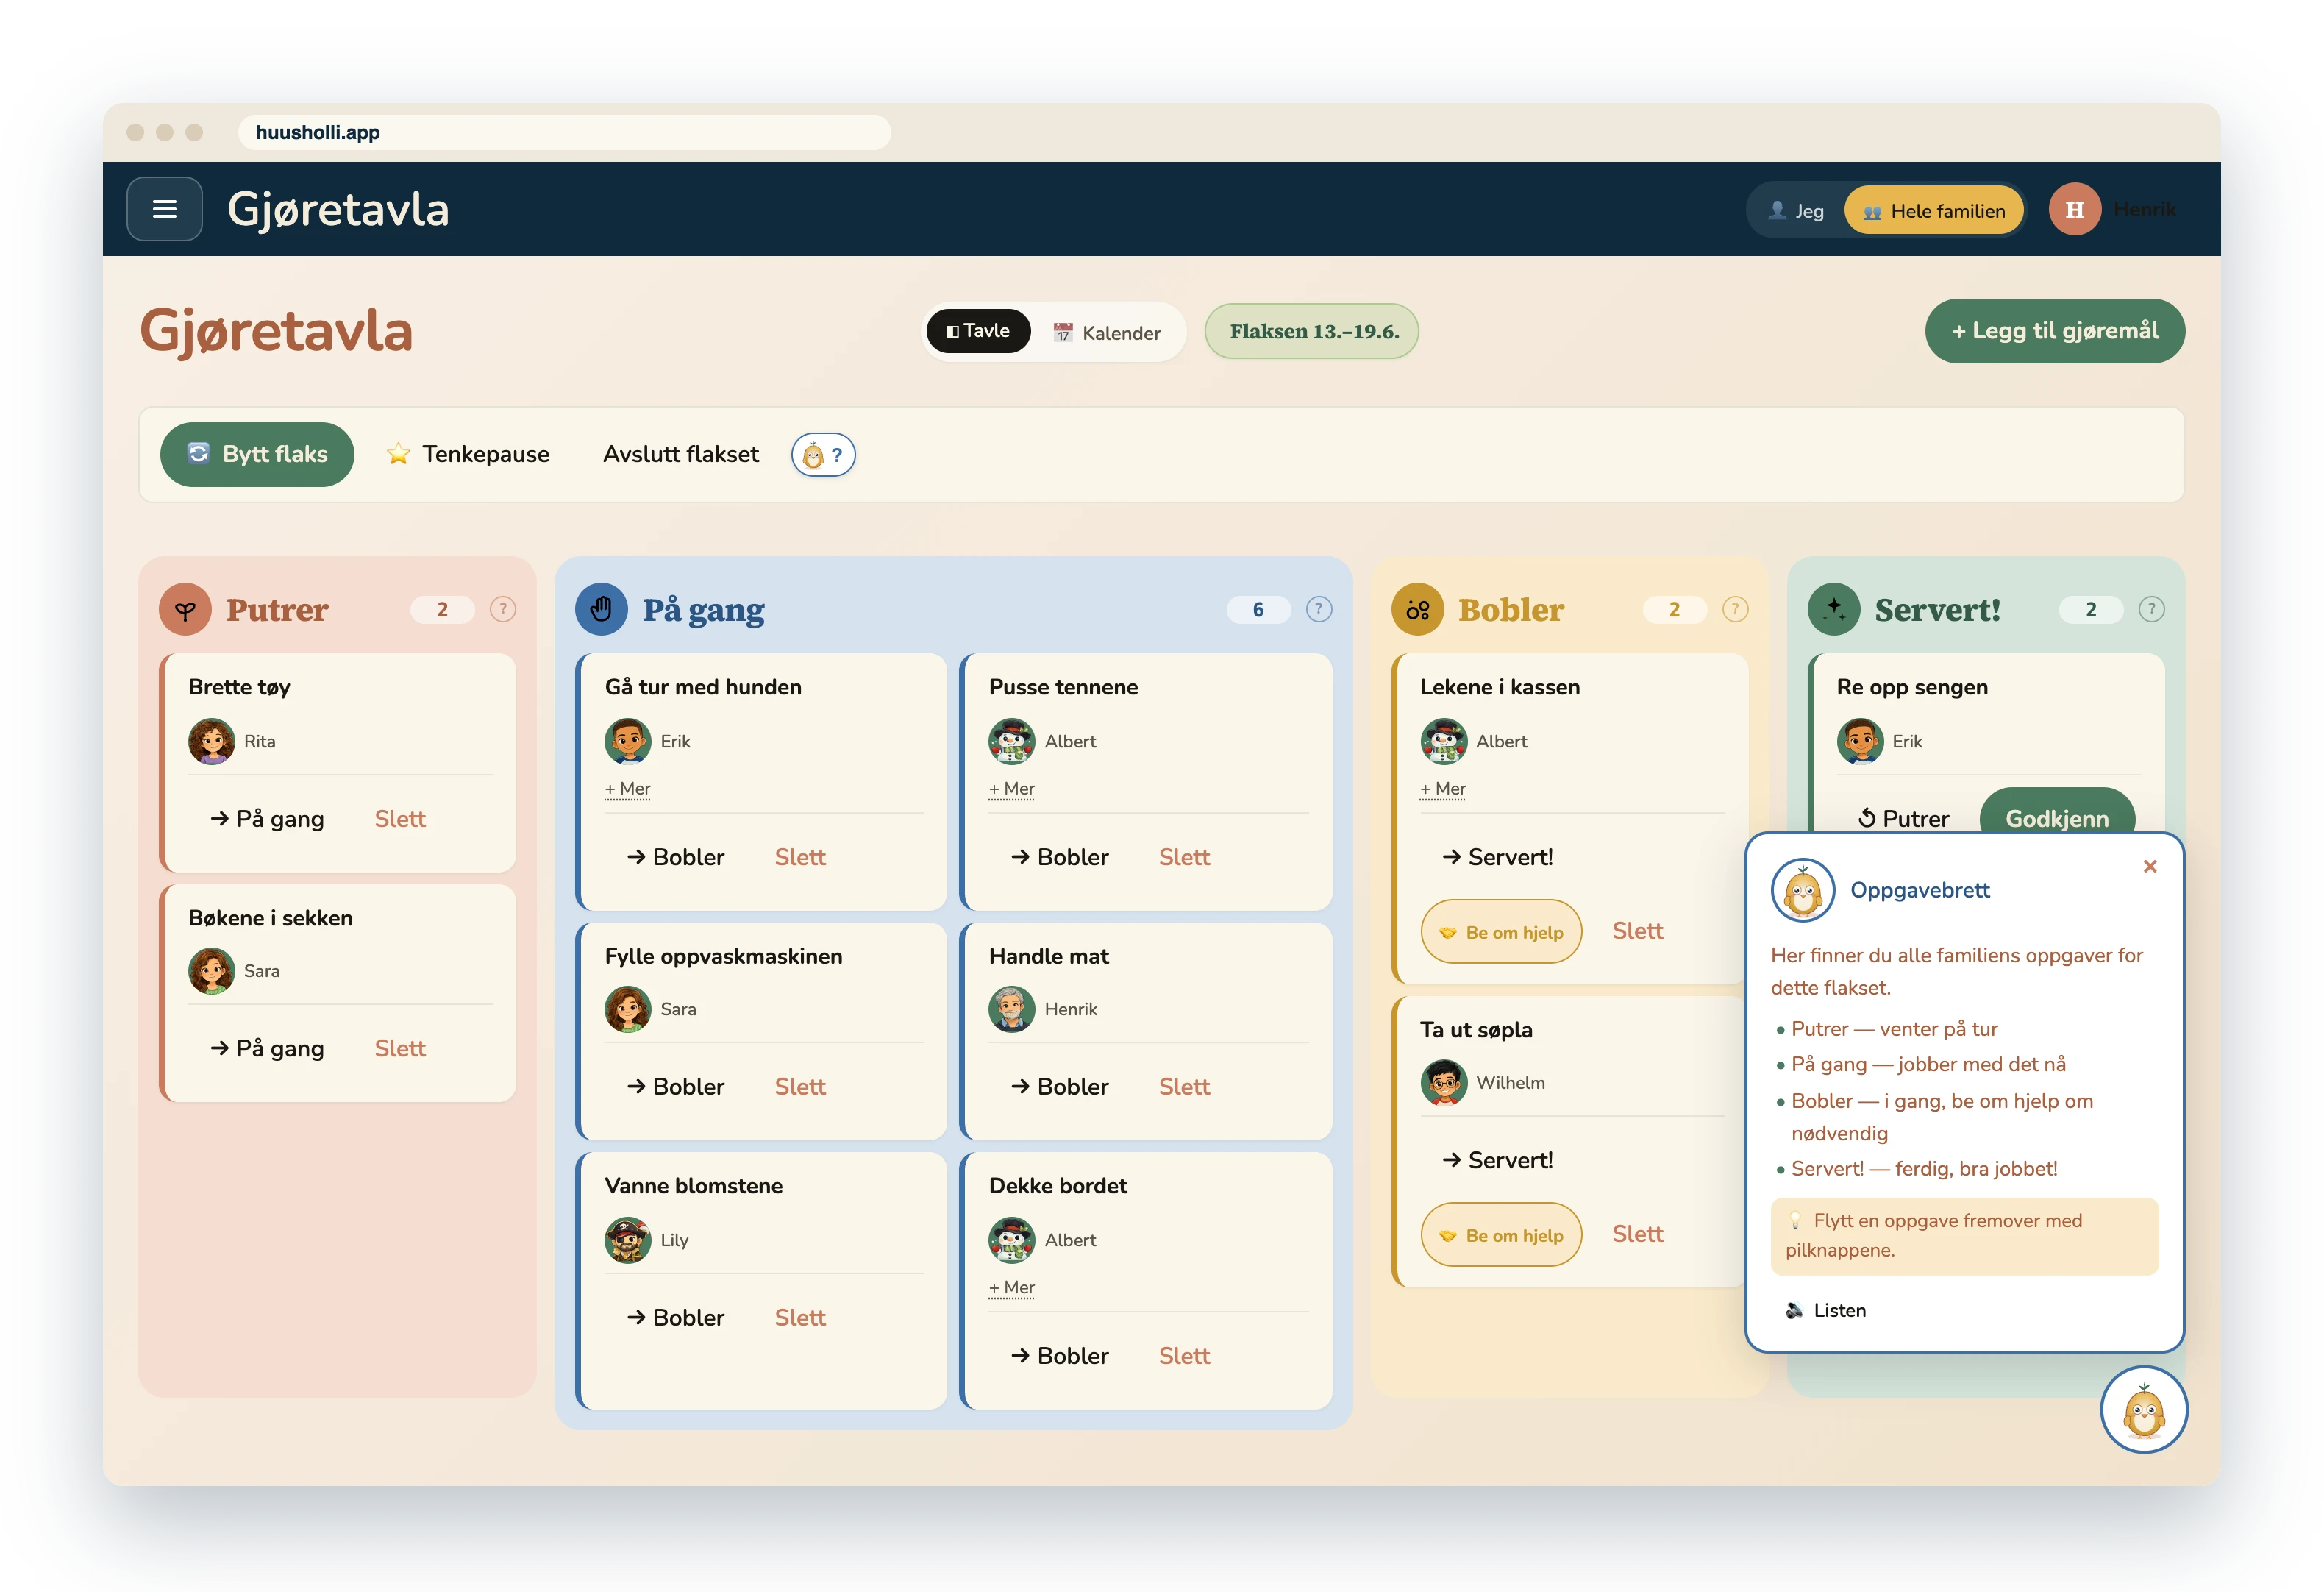Switch to Hele familien view

[x=1933, y=210]
